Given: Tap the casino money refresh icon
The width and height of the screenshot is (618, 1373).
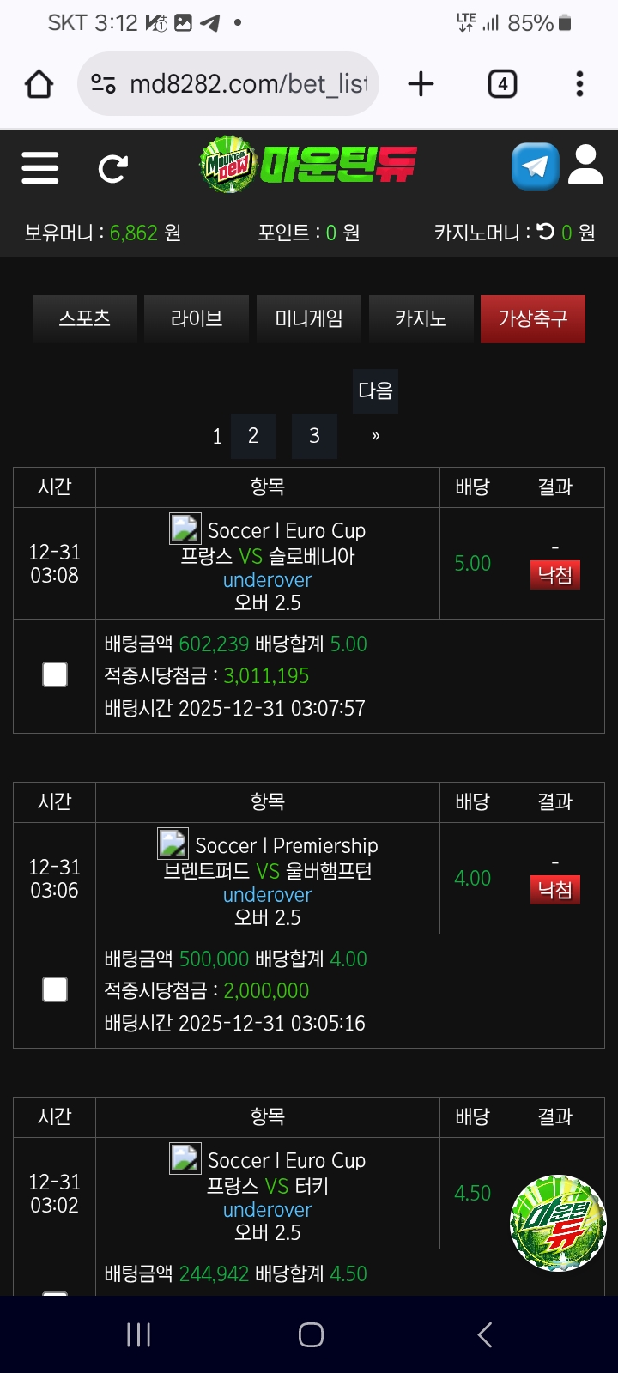Looking at the screenshot, I should 546,232.
